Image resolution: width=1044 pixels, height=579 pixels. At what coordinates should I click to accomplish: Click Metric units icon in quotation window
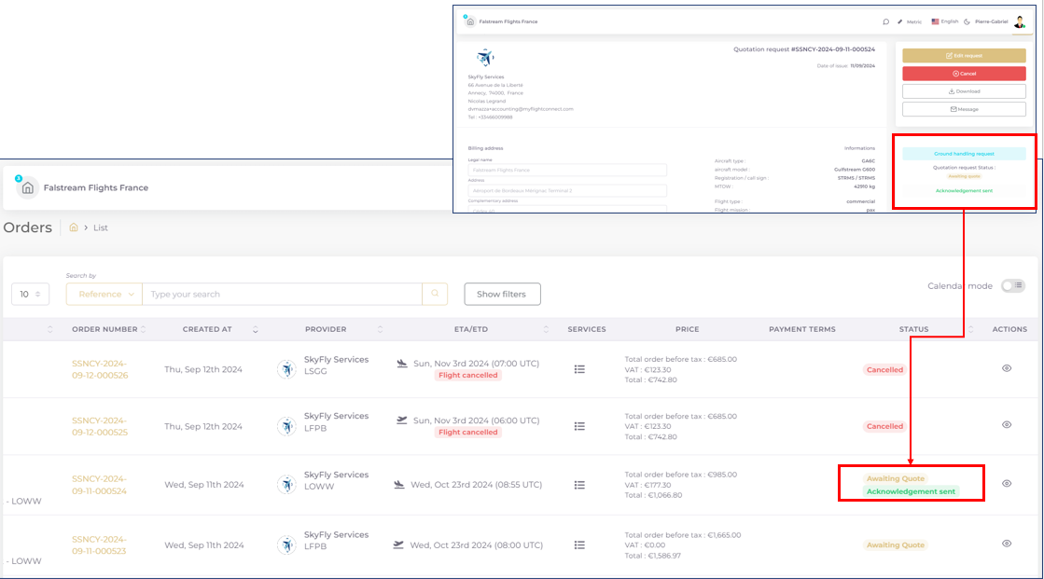899,22
